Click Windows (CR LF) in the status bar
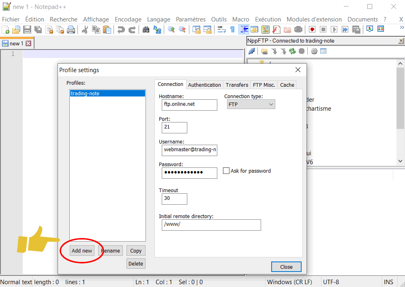405x287 pixels. 289,282
